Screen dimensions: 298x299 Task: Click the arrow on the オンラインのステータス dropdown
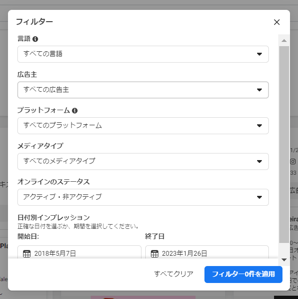point(259,197)
